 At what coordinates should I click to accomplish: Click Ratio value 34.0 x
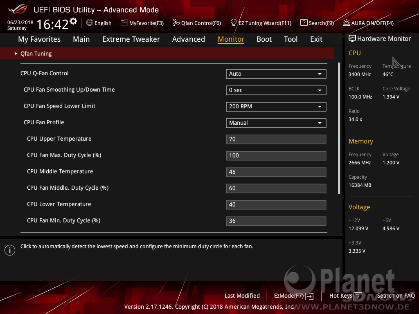355,119
